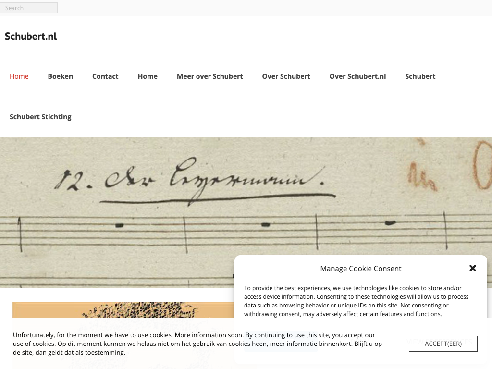Click the orange sheet music thumbnail
The width and height of the screenshot is (492, 369).
[123, 310]
